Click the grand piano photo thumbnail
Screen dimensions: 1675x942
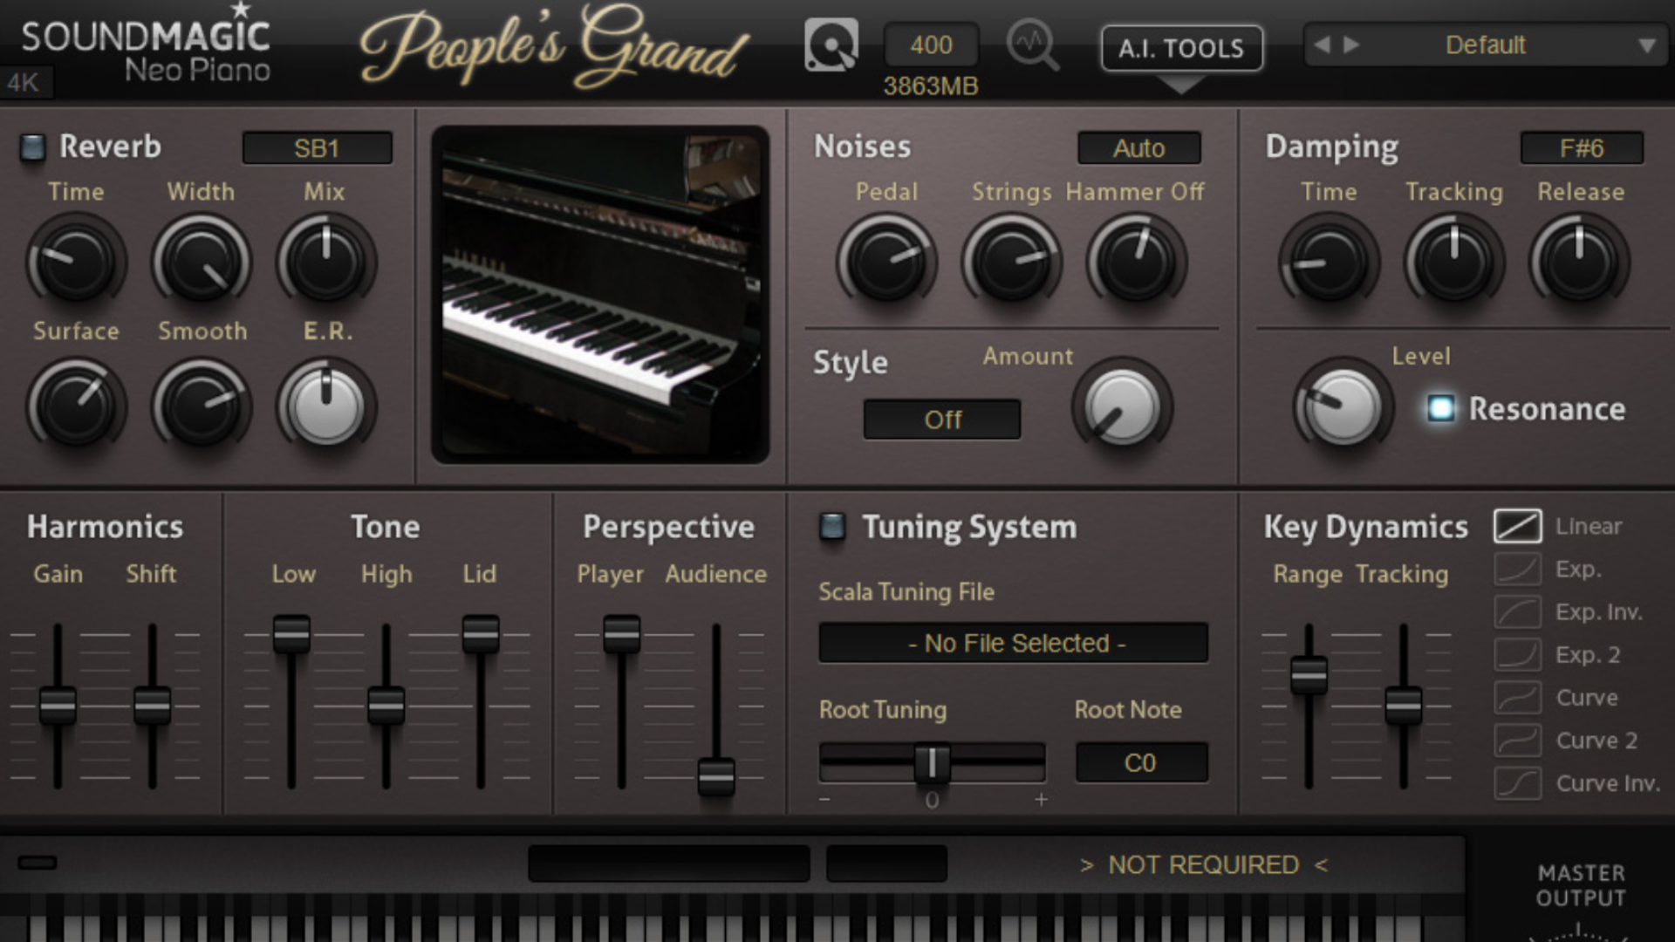[602, 295]
